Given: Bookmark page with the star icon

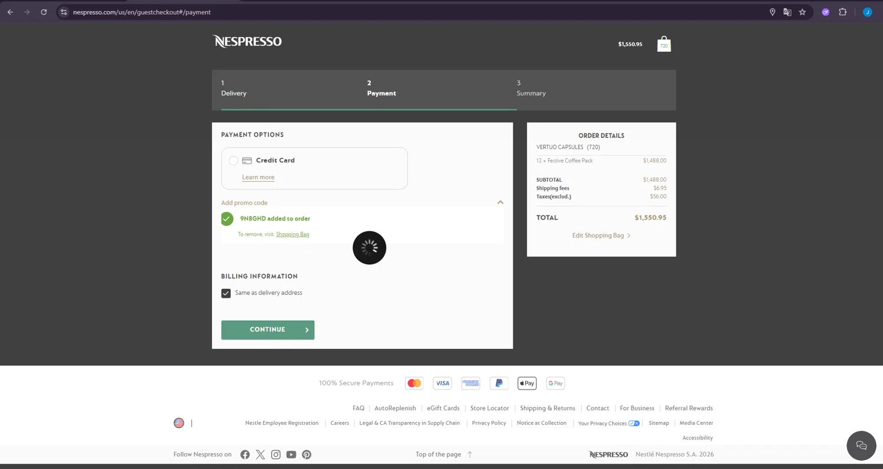Looking at the screenshot, I should click(802, 12).
